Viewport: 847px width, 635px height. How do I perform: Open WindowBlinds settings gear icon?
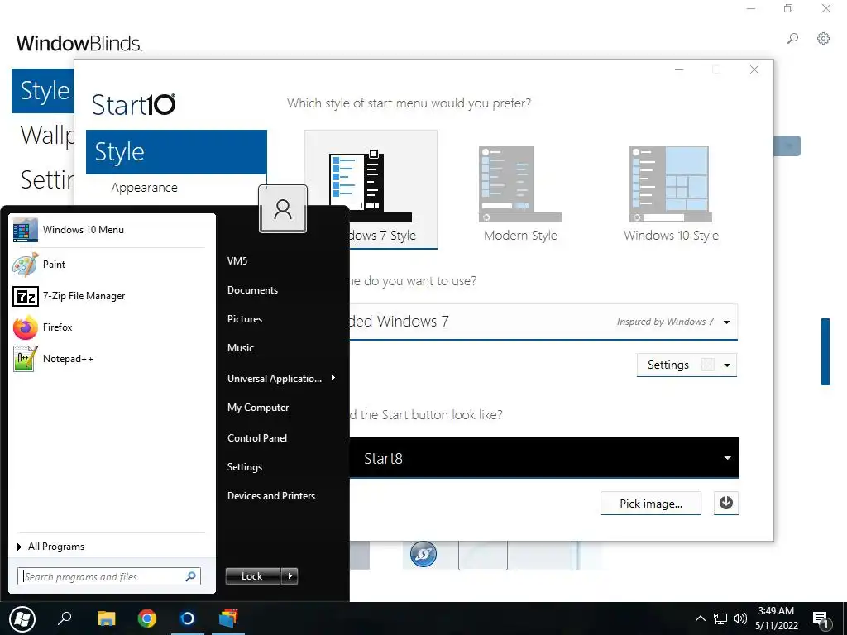[823, 38]
